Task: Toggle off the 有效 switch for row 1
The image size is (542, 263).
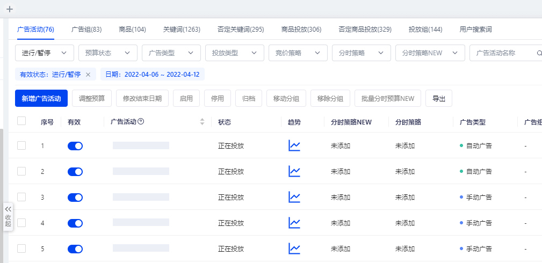Action: [x=75, y=146]
